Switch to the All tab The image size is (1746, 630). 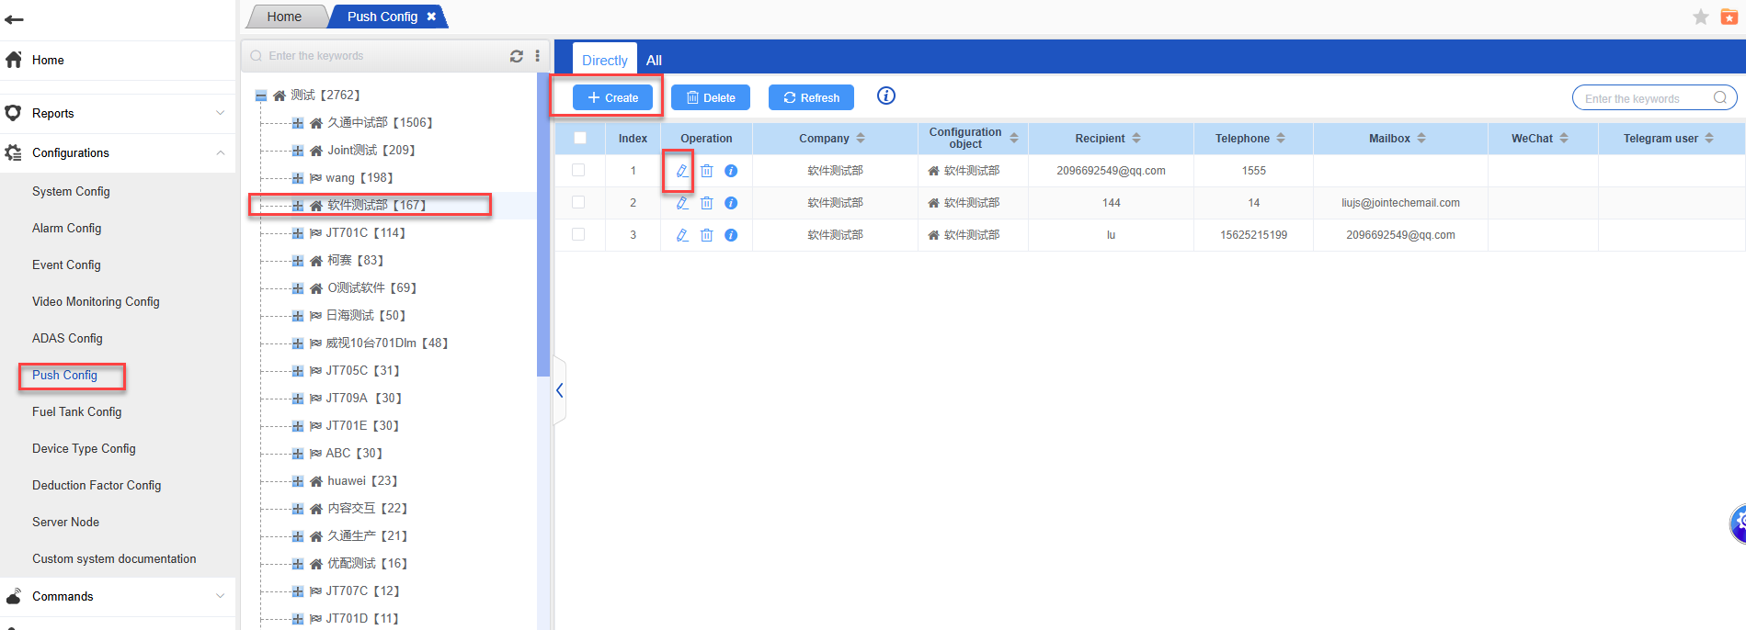(654, 61)
